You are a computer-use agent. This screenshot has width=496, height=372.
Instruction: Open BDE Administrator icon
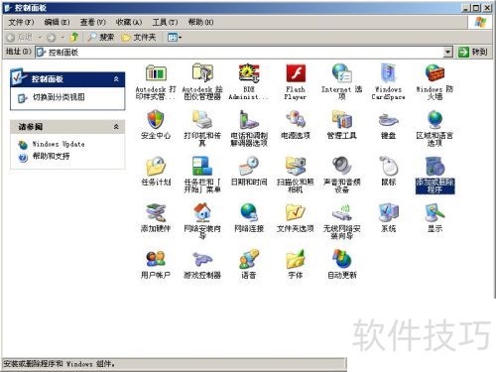tap(249, 73)
